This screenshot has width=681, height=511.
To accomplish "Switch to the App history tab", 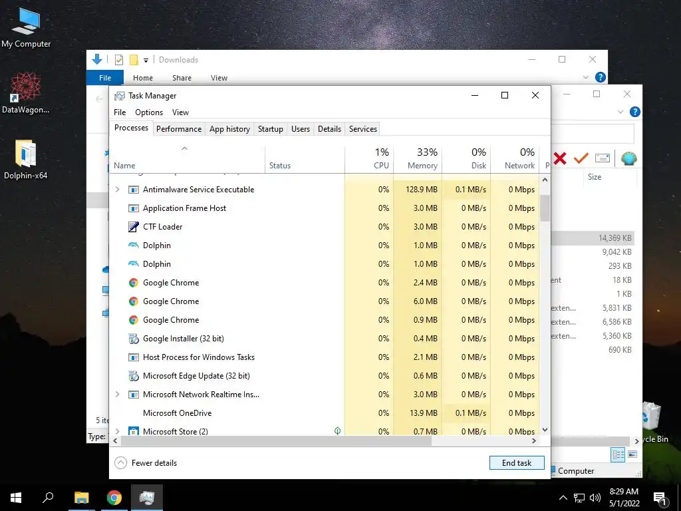I will coord(229,129).
